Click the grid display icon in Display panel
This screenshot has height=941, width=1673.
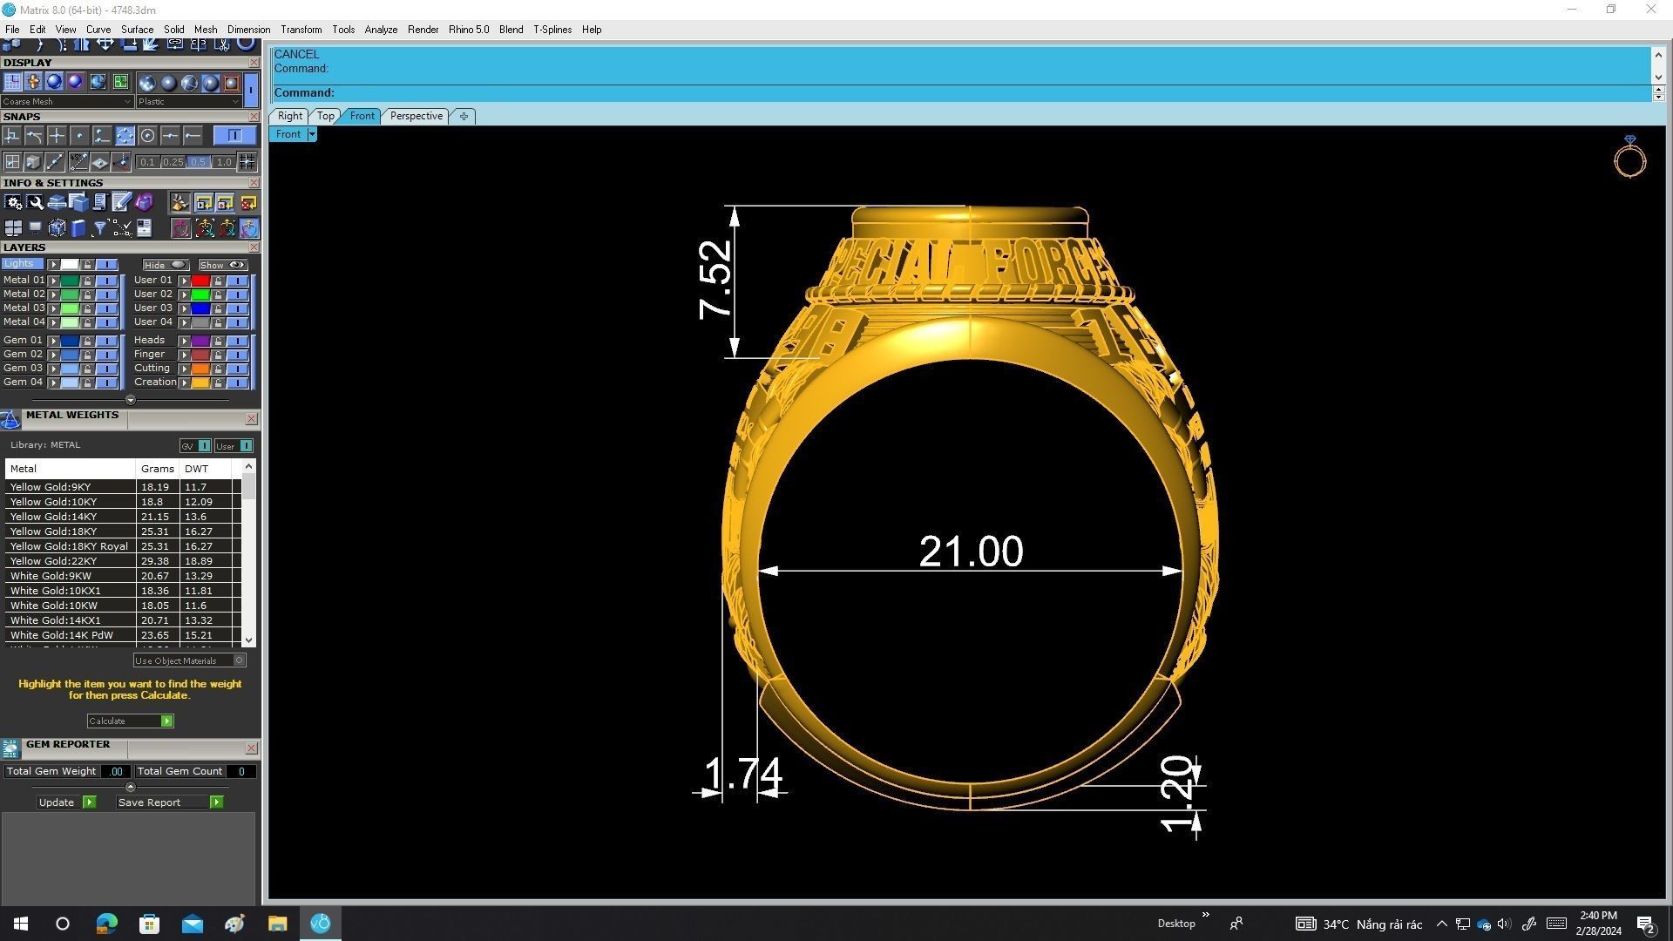coord(12,82)
